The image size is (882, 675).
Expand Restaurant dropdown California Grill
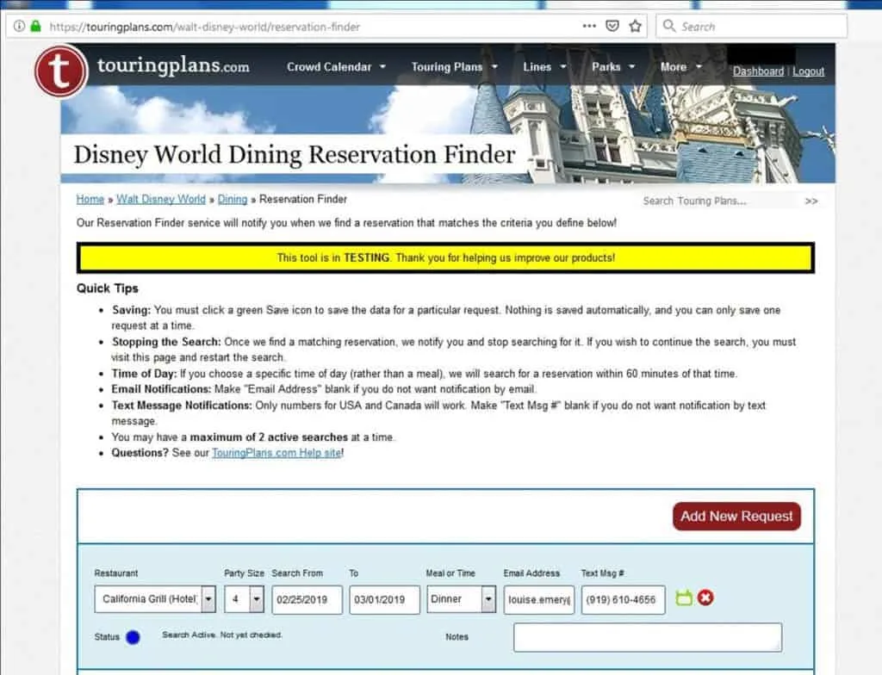click(155, 599)
